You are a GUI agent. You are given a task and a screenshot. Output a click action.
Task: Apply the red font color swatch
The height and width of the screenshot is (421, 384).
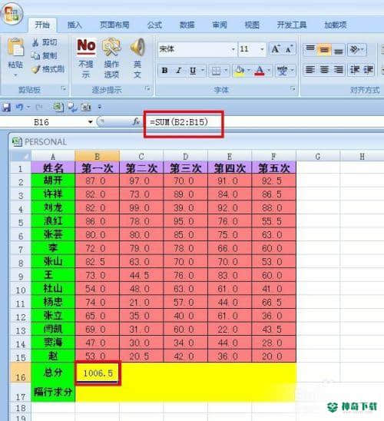pyautogui.click(x=260, y=71)
